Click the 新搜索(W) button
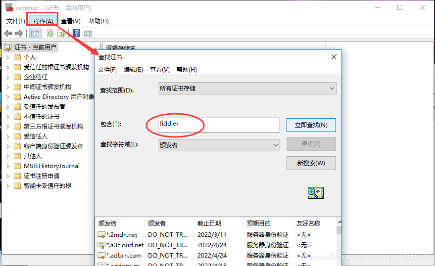The image size is (435, 266). coord(311,163)
